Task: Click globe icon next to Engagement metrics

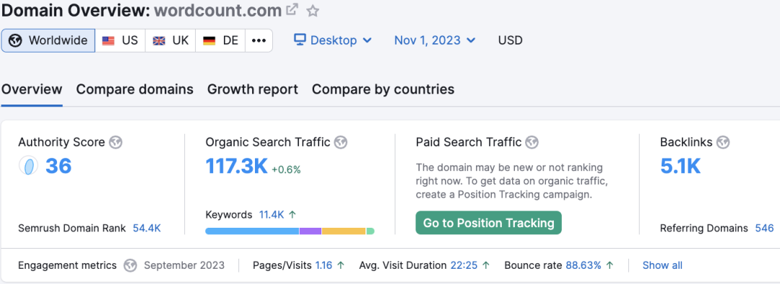Action: click(130, 265)
